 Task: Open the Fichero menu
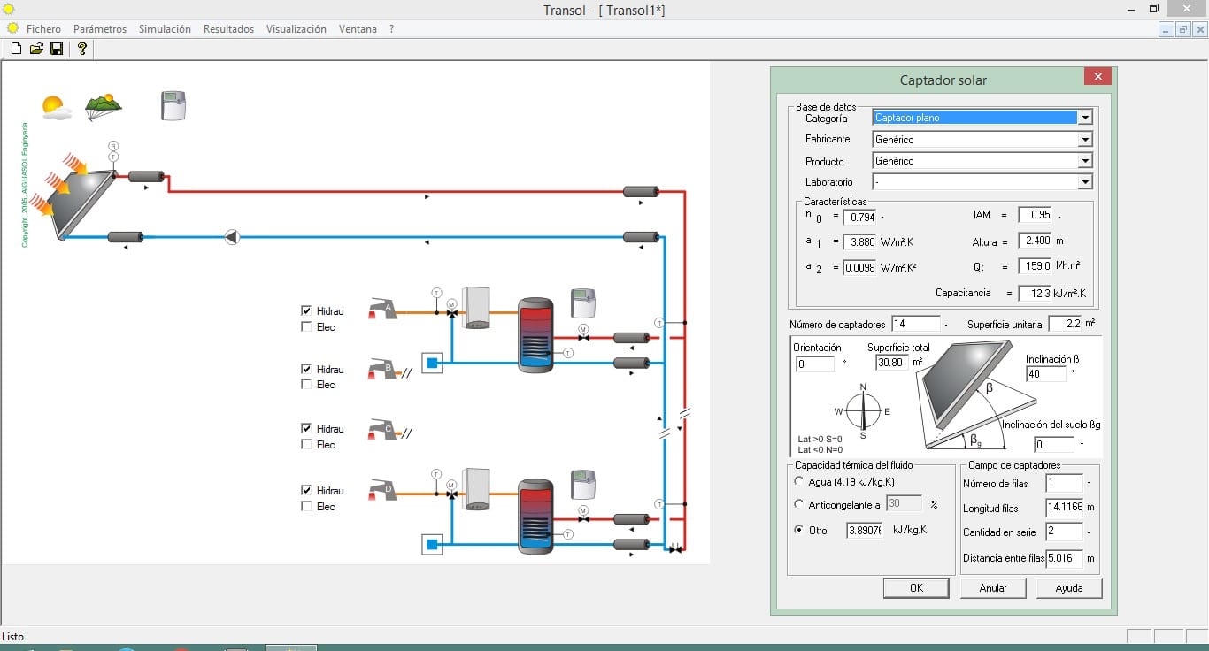pos(43,29)
